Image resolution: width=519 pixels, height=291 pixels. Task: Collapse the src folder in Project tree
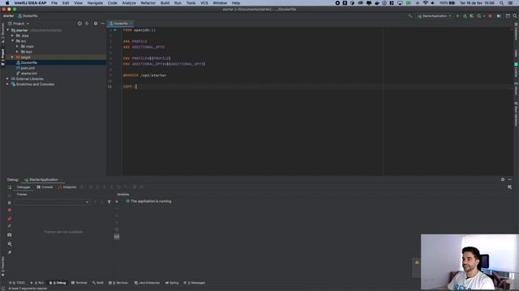coord(13,41)
